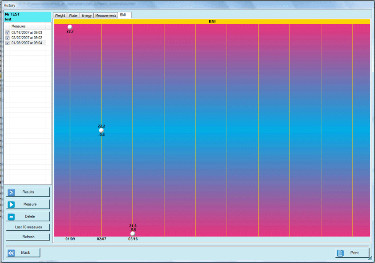
Task: Click the arrow icon on Results button
Action: [11, 192]
